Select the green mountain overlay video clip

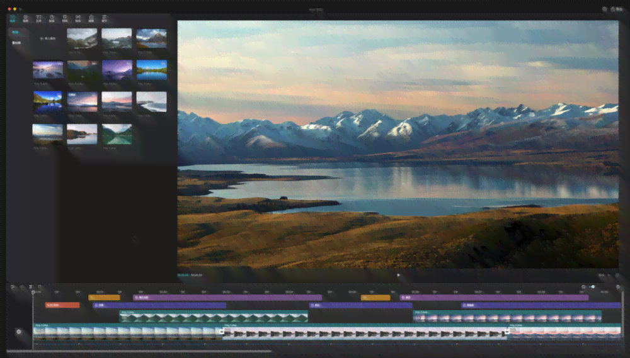point(214,316)
